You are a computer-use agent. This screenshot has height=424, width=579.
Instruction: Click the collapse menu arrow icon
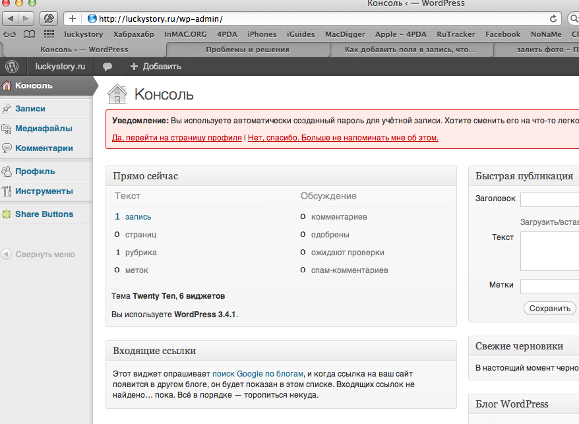pos(7,254)
